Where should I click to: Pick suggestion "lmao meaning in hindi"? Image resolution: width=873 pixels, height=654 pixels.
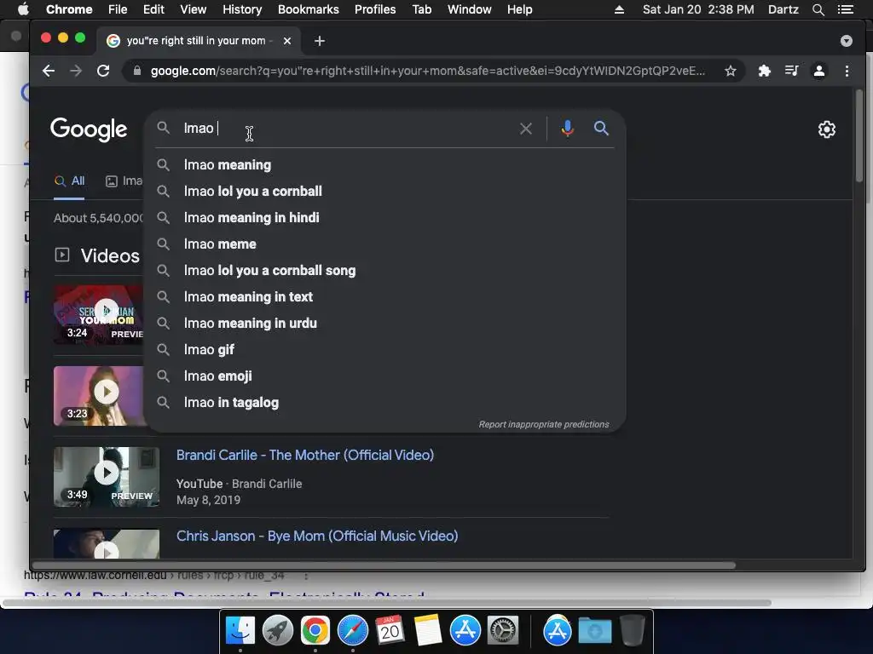click(384, 217)
